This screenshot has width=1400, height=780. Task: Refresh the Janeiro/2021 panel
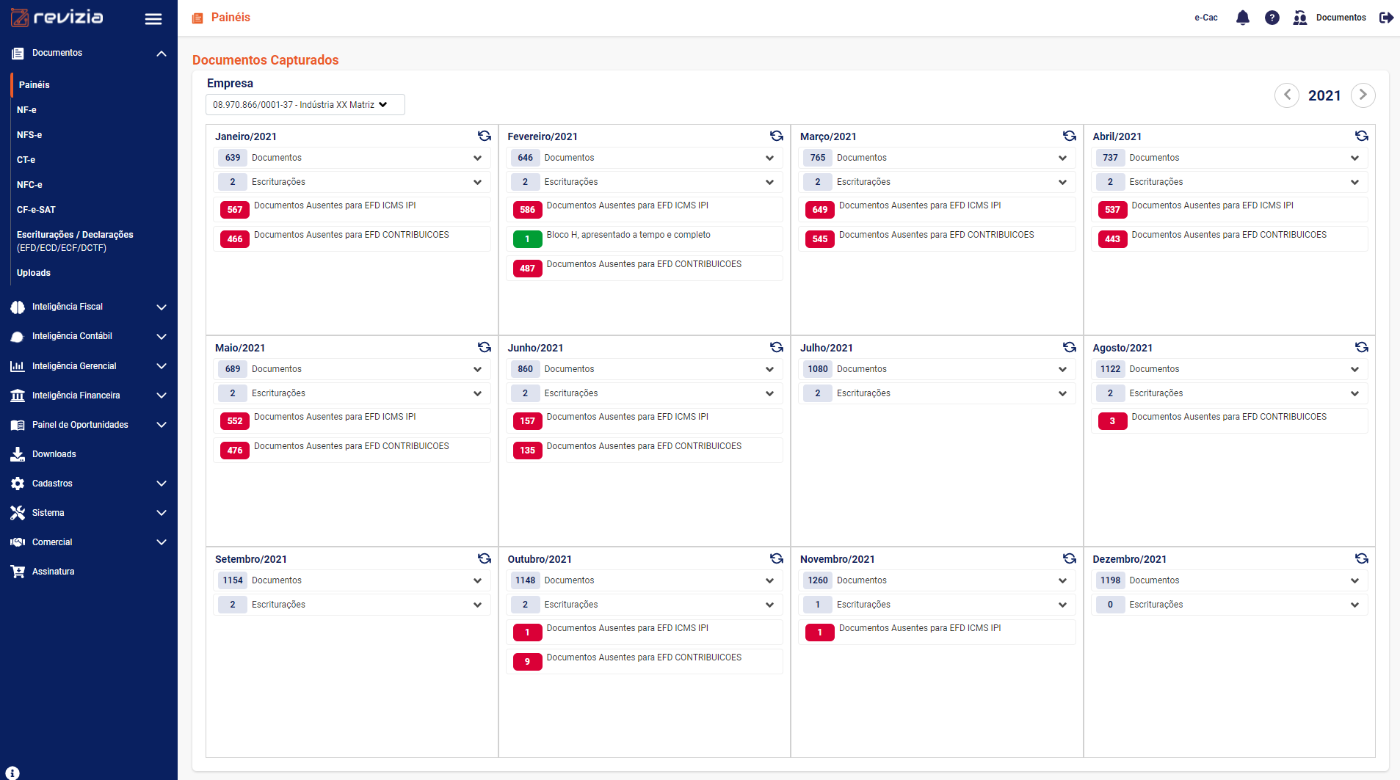tap(485, 136)
